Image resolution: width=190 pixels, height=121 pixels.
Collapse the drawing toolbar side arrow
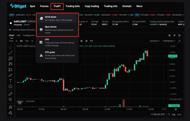pyautogui.click(x=14, y=106)
